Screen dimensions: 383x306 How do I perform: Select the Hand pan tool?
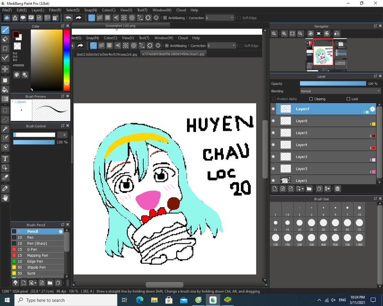pos(5,198)
